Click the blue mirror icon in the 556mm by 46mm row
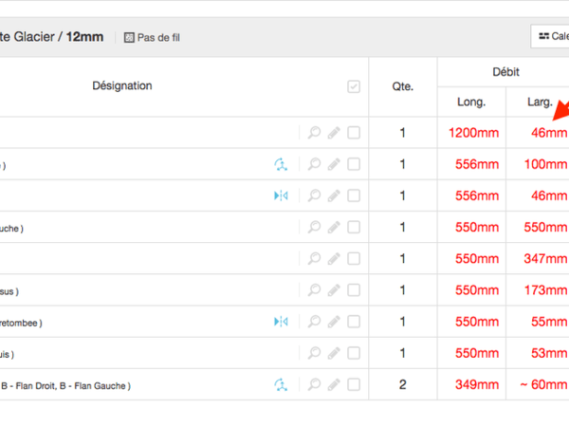The height and width of the screenshot is (427, 569). click(x=280, y=196)
